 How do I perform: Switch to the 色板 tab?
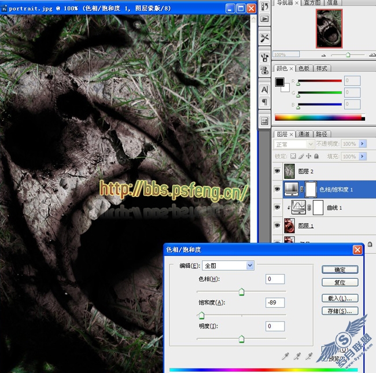[304, 68]
